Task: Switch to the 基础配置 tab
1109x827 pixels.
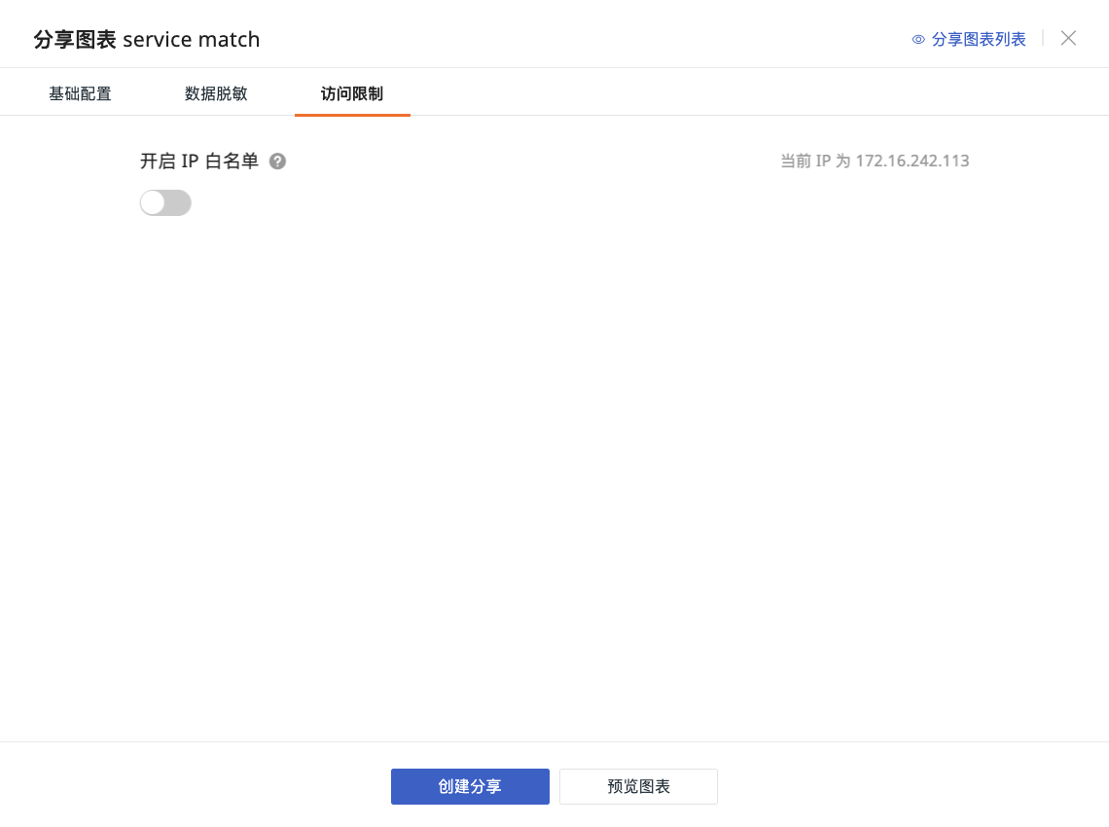Action: [80, 94]
